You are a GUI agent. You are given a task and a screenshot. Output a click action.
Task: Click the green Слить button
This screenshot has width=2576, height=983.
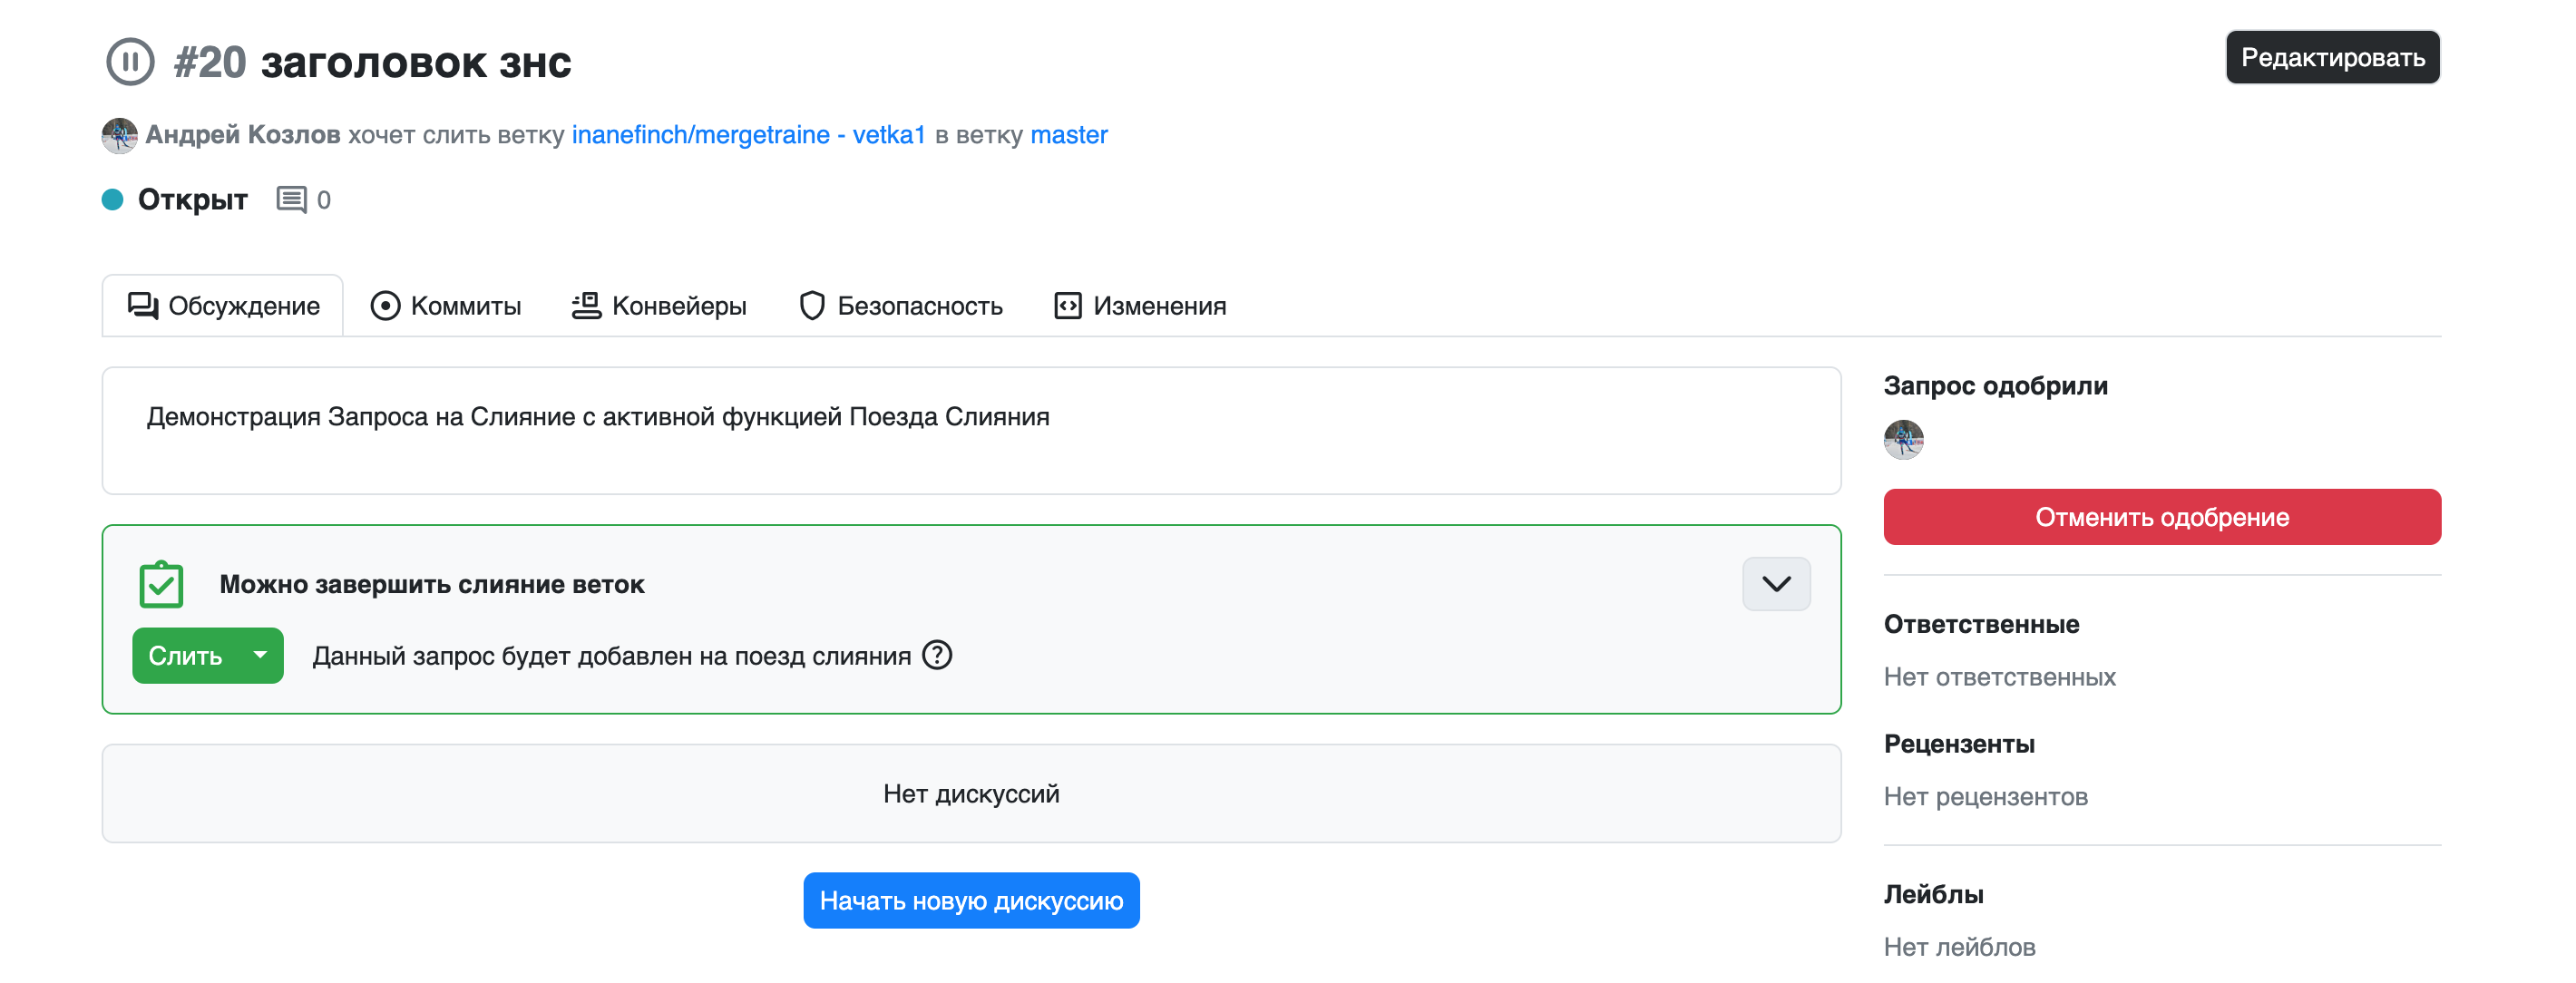[x=186, y=655]
